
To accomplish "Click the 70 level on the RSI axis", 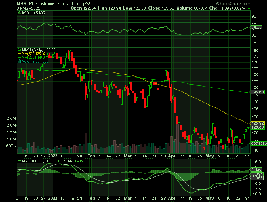I will tap(254, 22).
